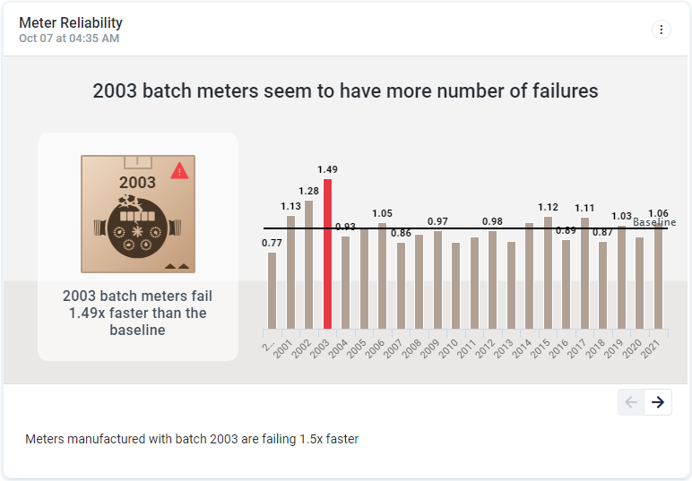692x481 pixels.
Task: Click the Meter Reliability card title
Action: click(71, 22)
